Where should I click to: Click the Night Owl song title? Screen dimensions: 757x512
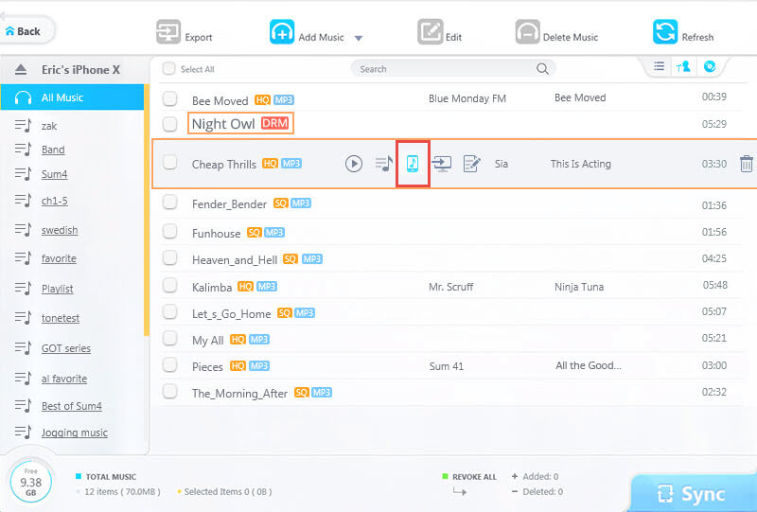(223, 124)
